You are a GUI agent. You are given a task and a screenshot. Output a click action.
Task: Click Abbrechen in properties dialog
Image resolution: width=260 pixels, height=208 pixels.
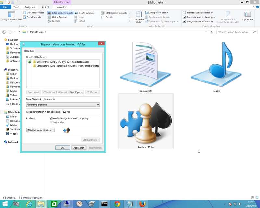pos(79,148)
